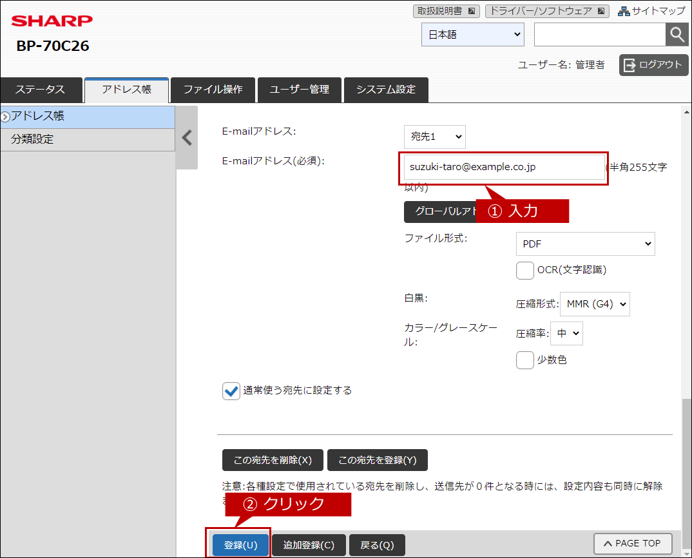Open the システム設定 tab
This screenshot has width=692, height=558.
tap(386, 90)
